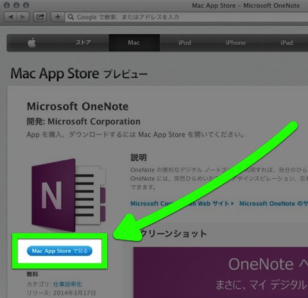View the purple OneNote screenshot image
The image size is (308, 298).
(x=221, y=272)
